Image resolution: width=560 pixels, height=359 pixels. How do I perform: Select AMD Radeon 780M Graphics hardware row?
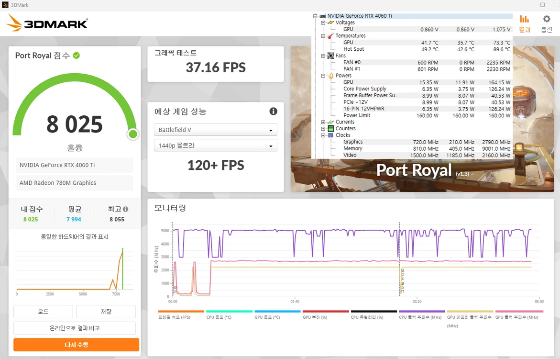pos(75,183)
